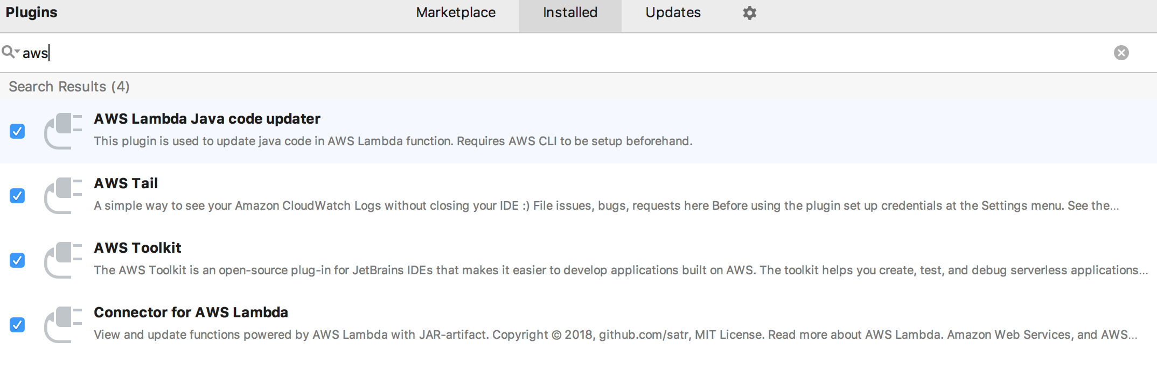Click the AWS Lambda Java code updater plugin icon
The width and height of the screenshot is (1157, 370).
(x=63, y=131)
